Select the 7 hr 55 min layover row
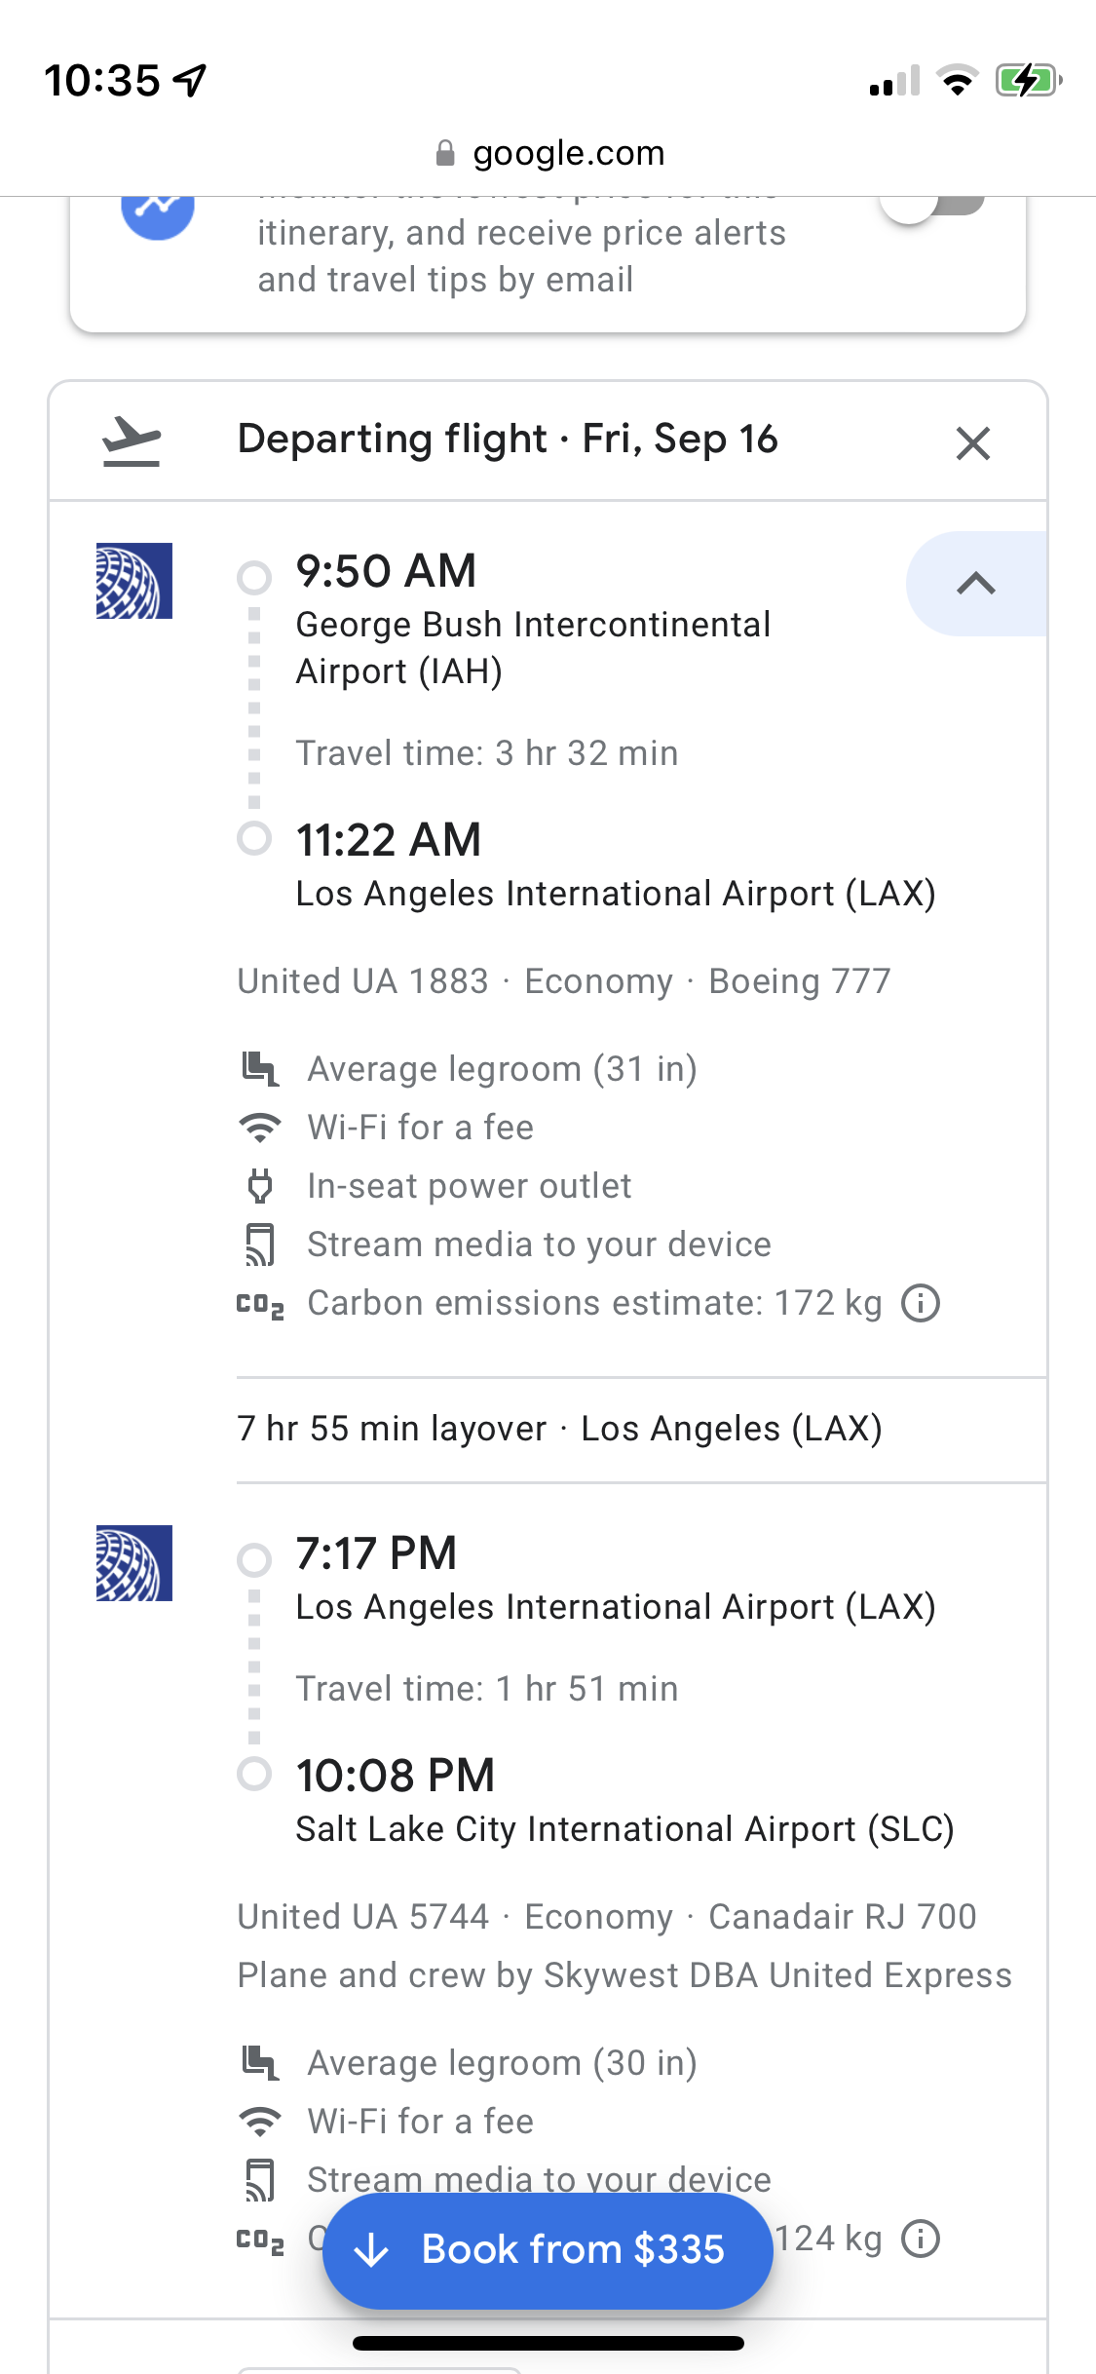 pyautogui.click(x=559, y=1429)
